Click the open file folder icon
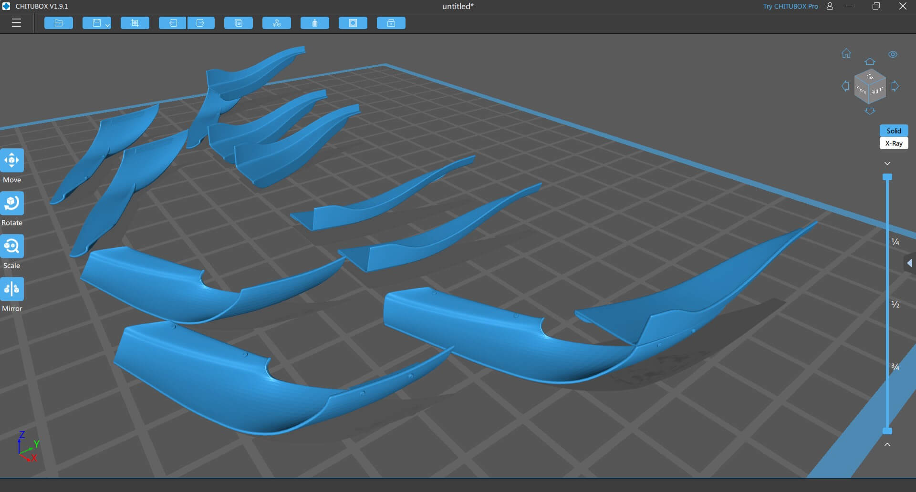The image size is (916, 492). point(59,23)
